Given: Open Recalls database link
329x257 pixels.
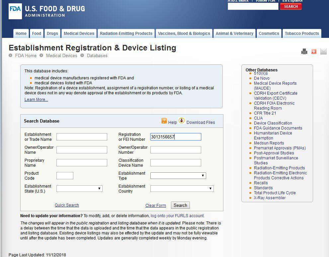Looking at the screenshot, I should click(261, 183).
